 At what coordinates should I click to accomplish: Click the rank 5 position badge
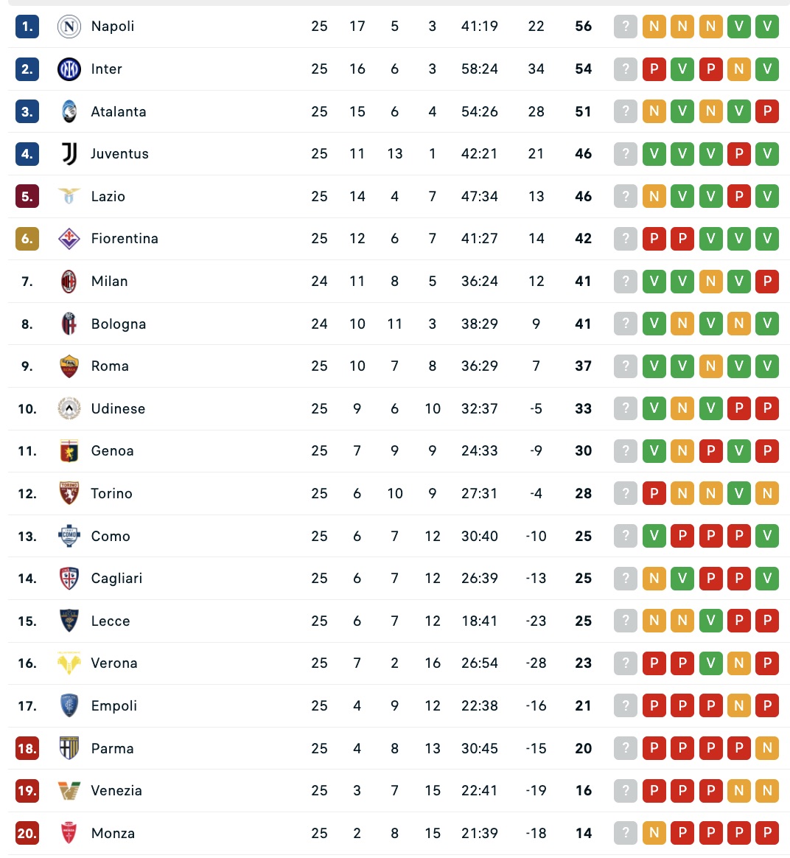click(27, 197)
